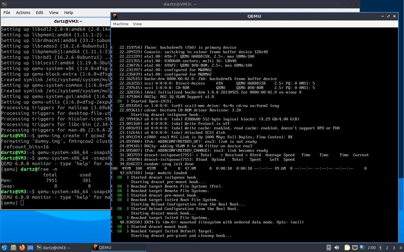Click the '802.1Q VLAN Support v1.8' line
This screenshot has width=404, height=252.
pos(162,97)
